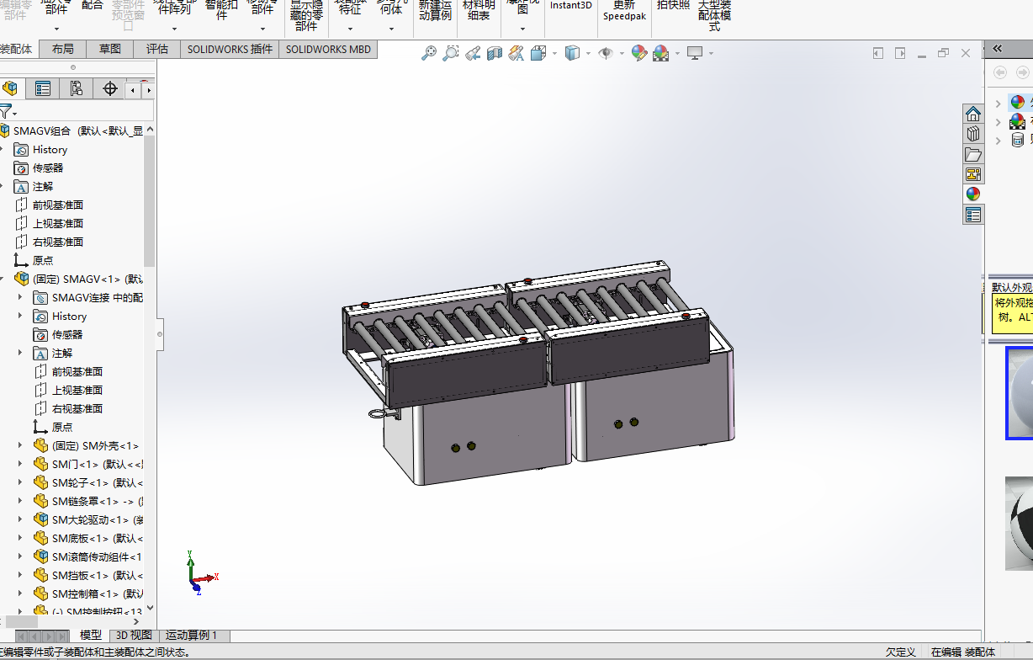Open Hide/Show Items dropdown arrow
Viewport: 1033px width, 660px height.
[x=622, y=54]
